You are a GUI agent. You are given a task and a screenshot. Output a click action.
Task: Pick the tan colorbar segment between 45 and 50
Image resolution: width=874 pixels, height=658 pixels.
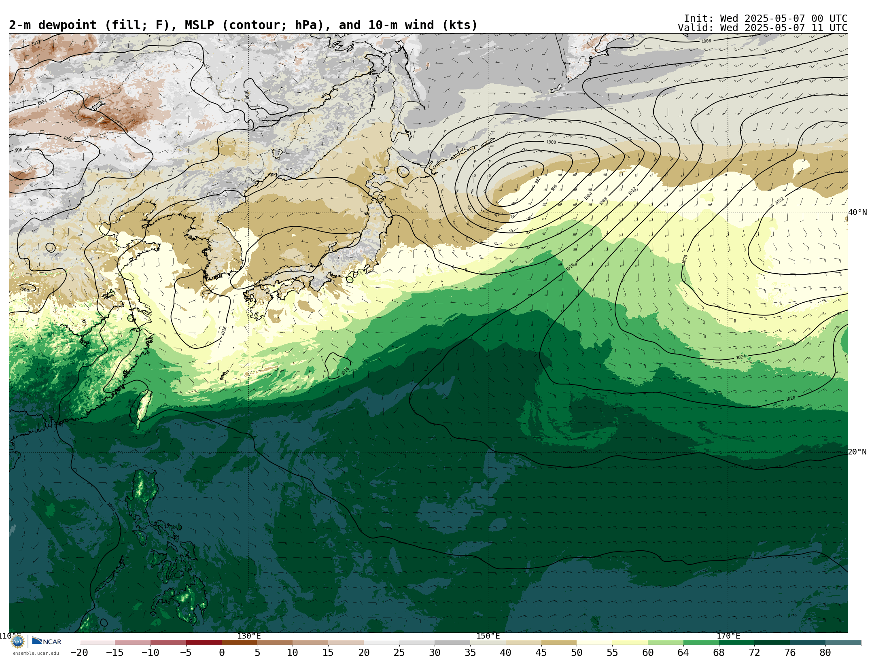point(559,643)
